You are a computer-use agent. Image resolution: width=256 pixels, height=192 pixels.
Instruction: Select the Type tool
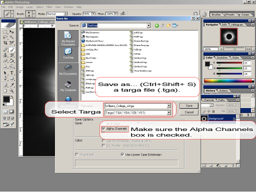(11, 73)
